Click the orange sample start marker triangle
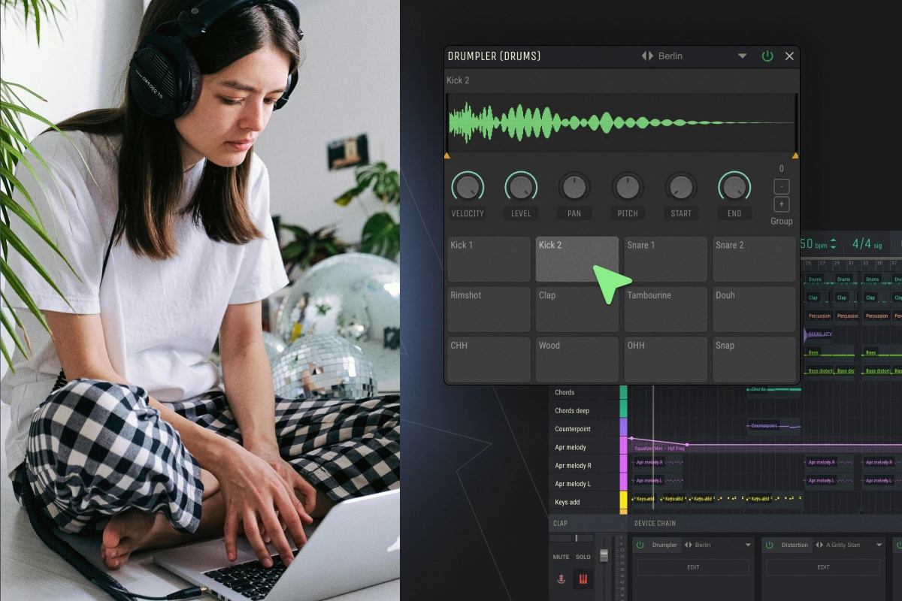 (x=448, y=156)
